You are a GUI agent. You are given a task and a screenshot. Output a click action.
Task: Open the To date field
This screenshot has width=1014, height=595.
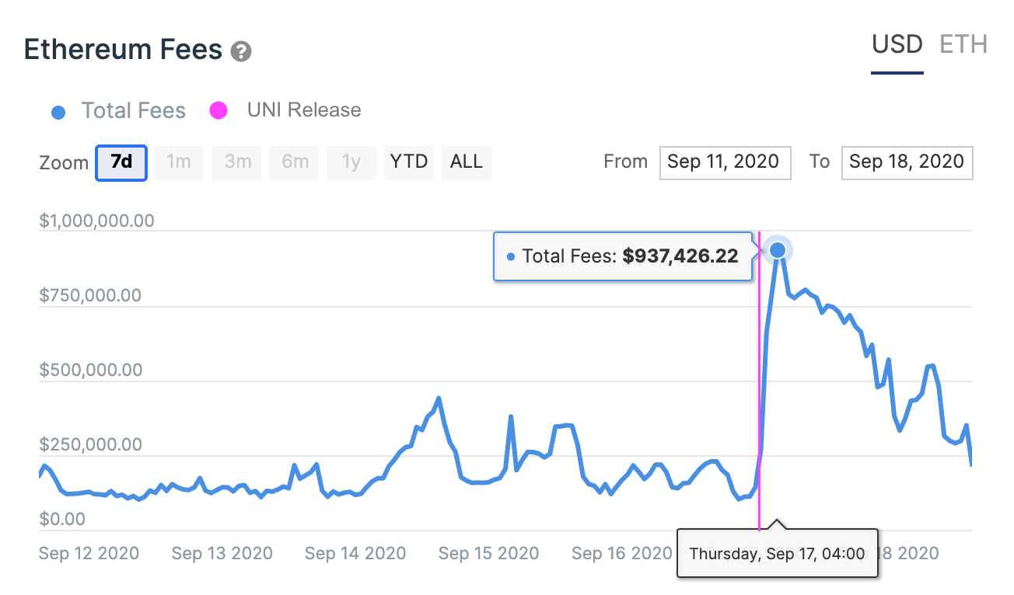point(907,162)
